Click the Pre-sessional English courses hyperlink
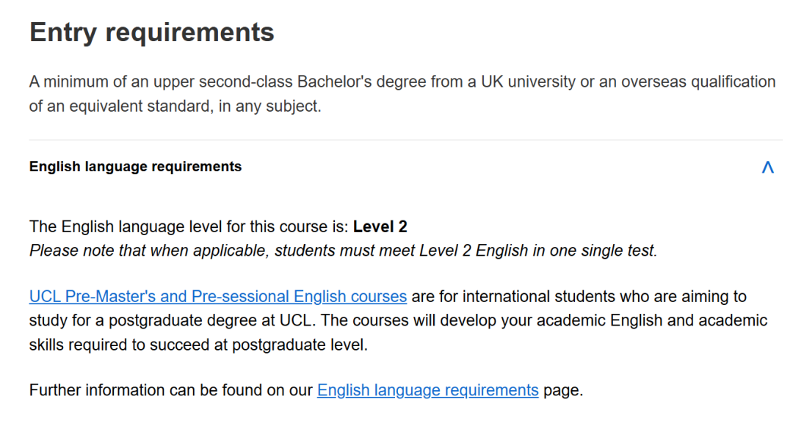The width and height of the screenshot is (793, 438). pyautogui.click(x=217, y=295)
